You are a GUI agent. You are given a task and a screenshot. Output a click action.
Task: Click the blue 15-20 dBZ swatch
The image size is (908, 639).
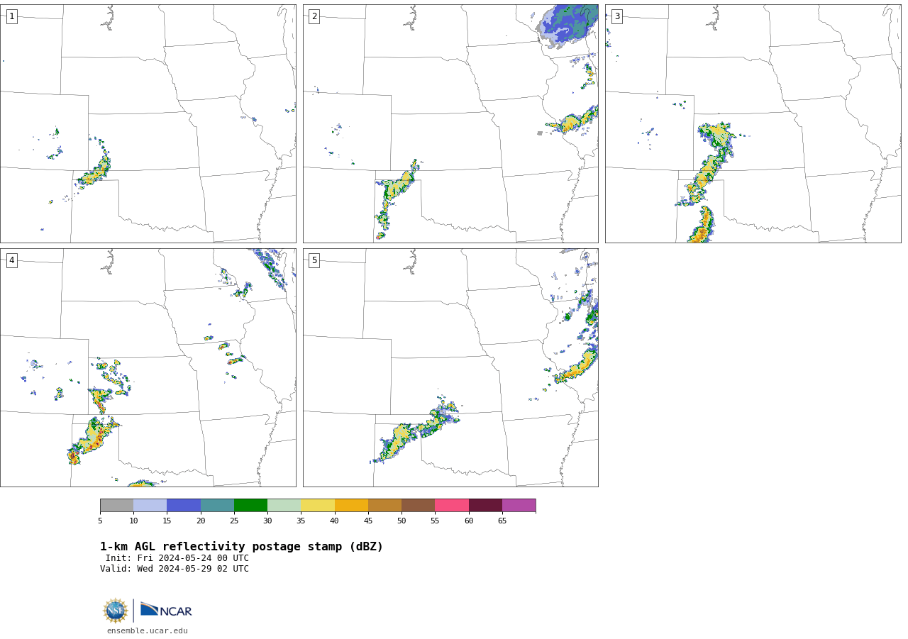[184, 506]
